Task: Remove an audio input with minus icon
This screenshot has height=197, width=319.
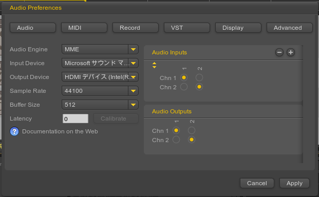Action: 279,52
